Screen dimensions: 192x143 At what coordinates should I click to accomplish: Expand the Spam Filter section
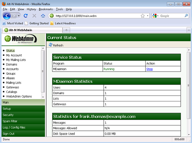23,121
